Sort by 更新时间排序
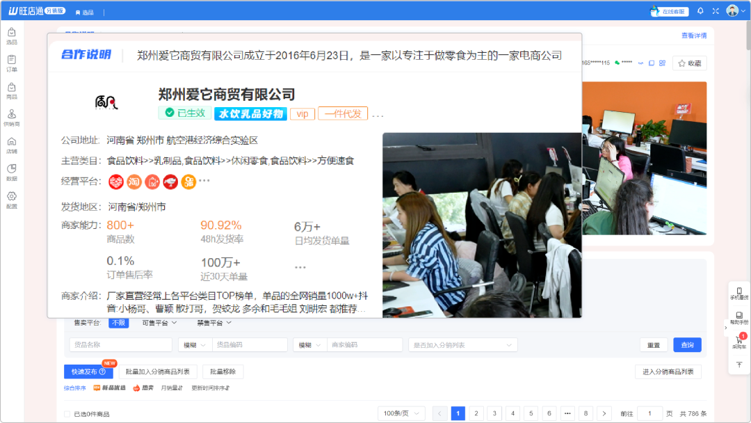The height and width of the screenshot is (423, 751). tap(210, 388)
